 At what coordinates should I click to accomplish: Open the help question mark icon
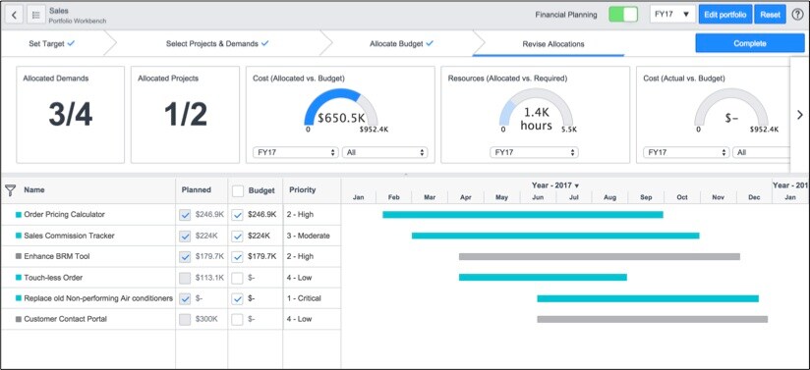click(x=797, y=15)
